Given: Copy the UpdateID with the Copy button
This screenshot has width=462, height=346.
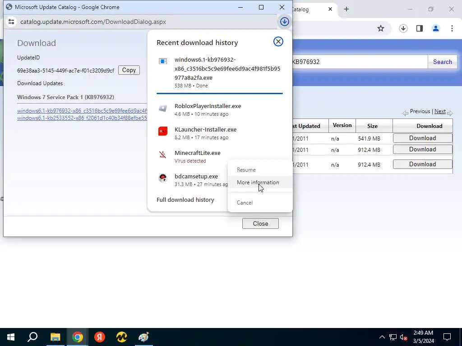Looking at the screenshot, I should click(x=129, y=70).
